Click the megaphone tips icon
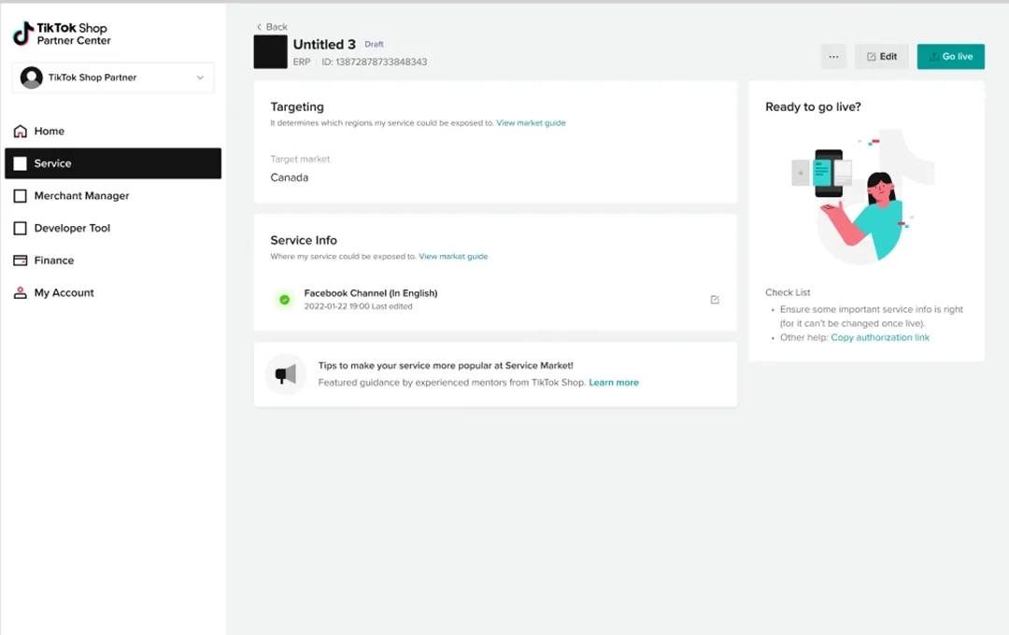 pos(285,374)
